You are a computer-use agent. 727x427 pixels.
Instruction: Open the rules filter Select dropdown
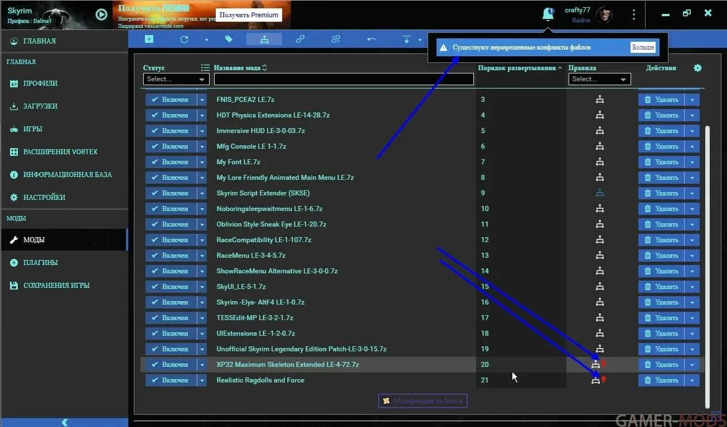pyautogui.click(x=599, y=79)
